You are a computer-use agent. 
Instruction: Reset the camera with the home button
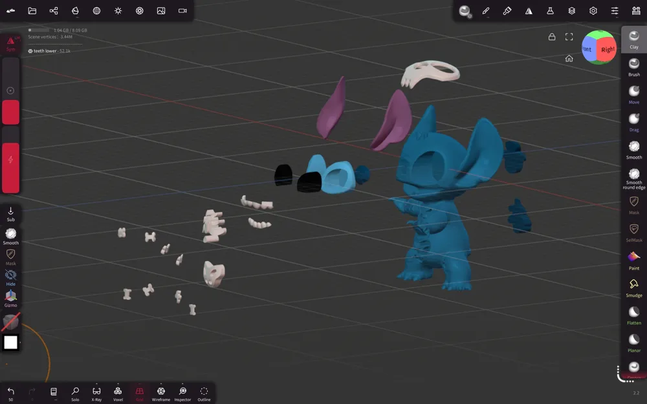click(569, 59)
